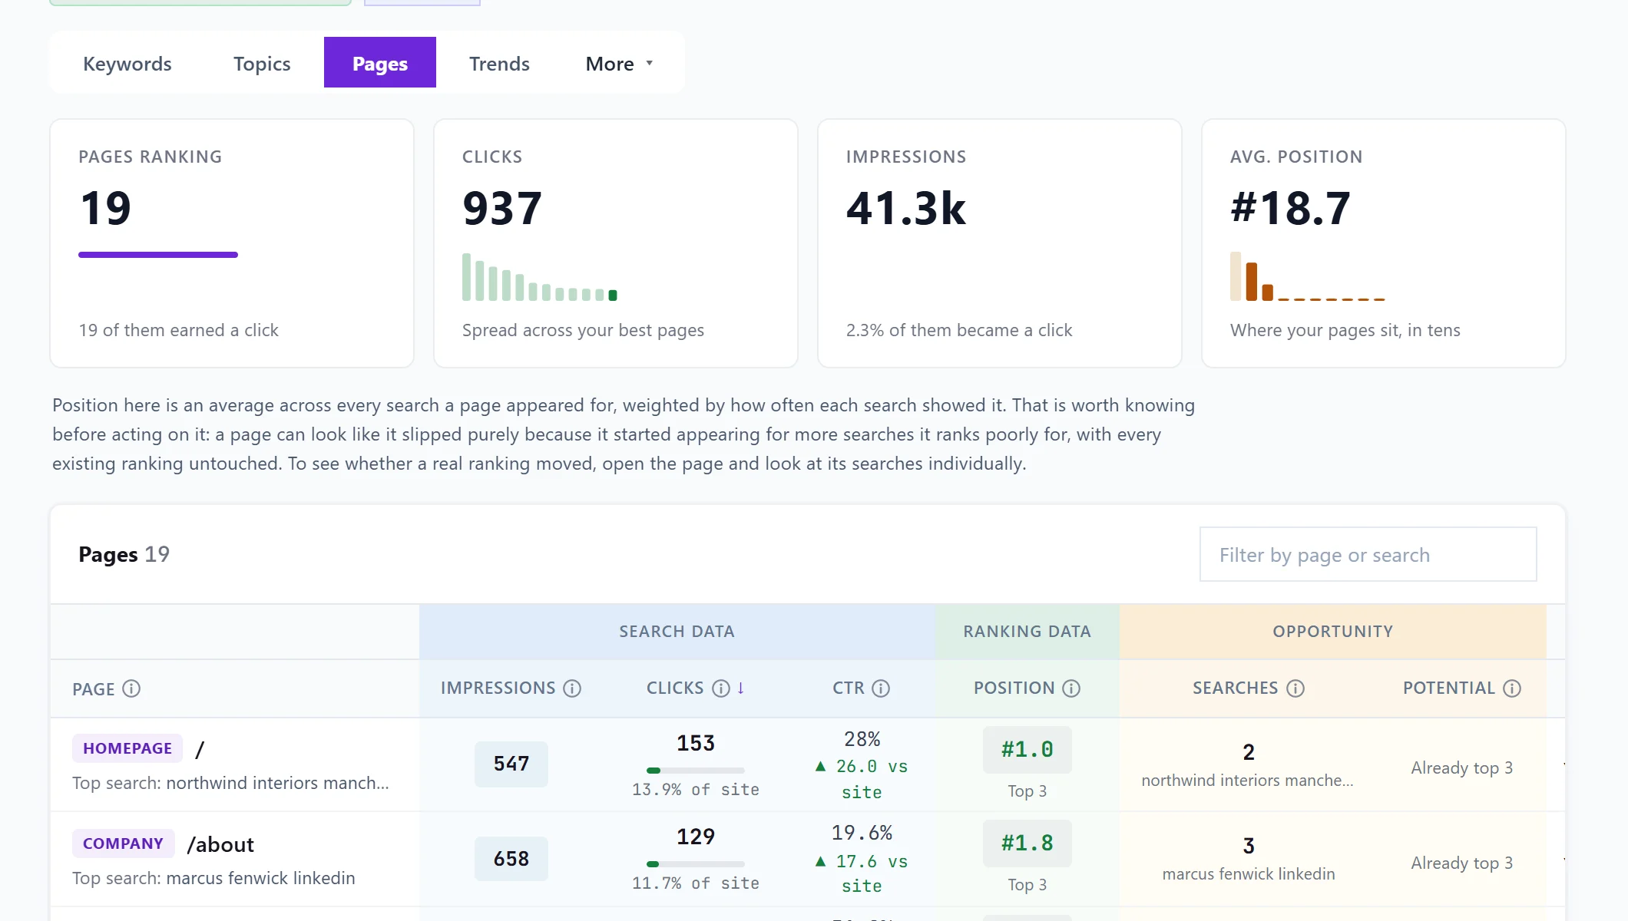Open the homepage row path /
This screenshot has height=921, width=1628.
click(200, 749)
